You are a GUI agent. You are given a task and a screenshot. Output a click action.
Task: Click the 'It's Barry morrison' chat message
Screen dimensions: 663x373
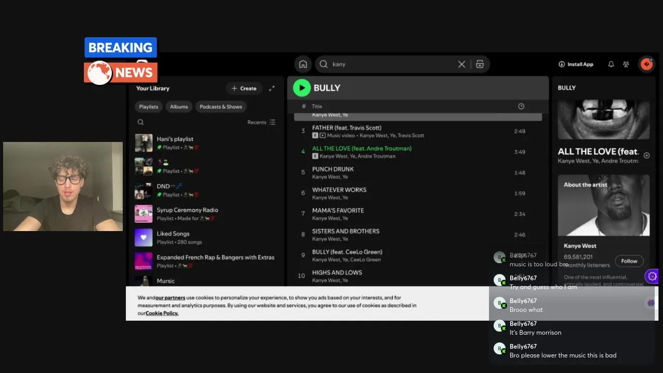536,333
